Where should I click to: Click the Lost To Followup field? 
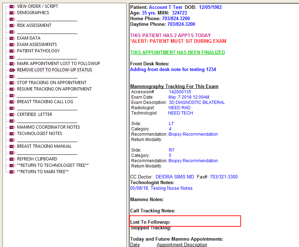(185, 222)
